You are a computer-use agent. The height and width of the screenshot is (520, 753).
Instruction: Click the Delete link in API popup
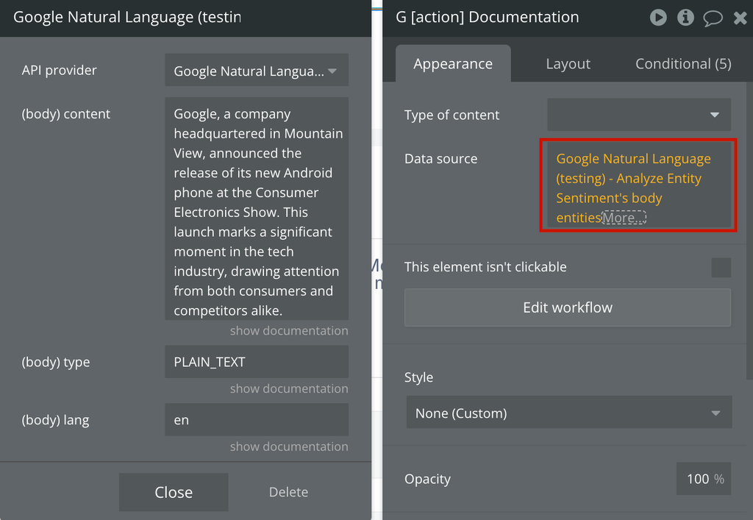pos(288,492)
